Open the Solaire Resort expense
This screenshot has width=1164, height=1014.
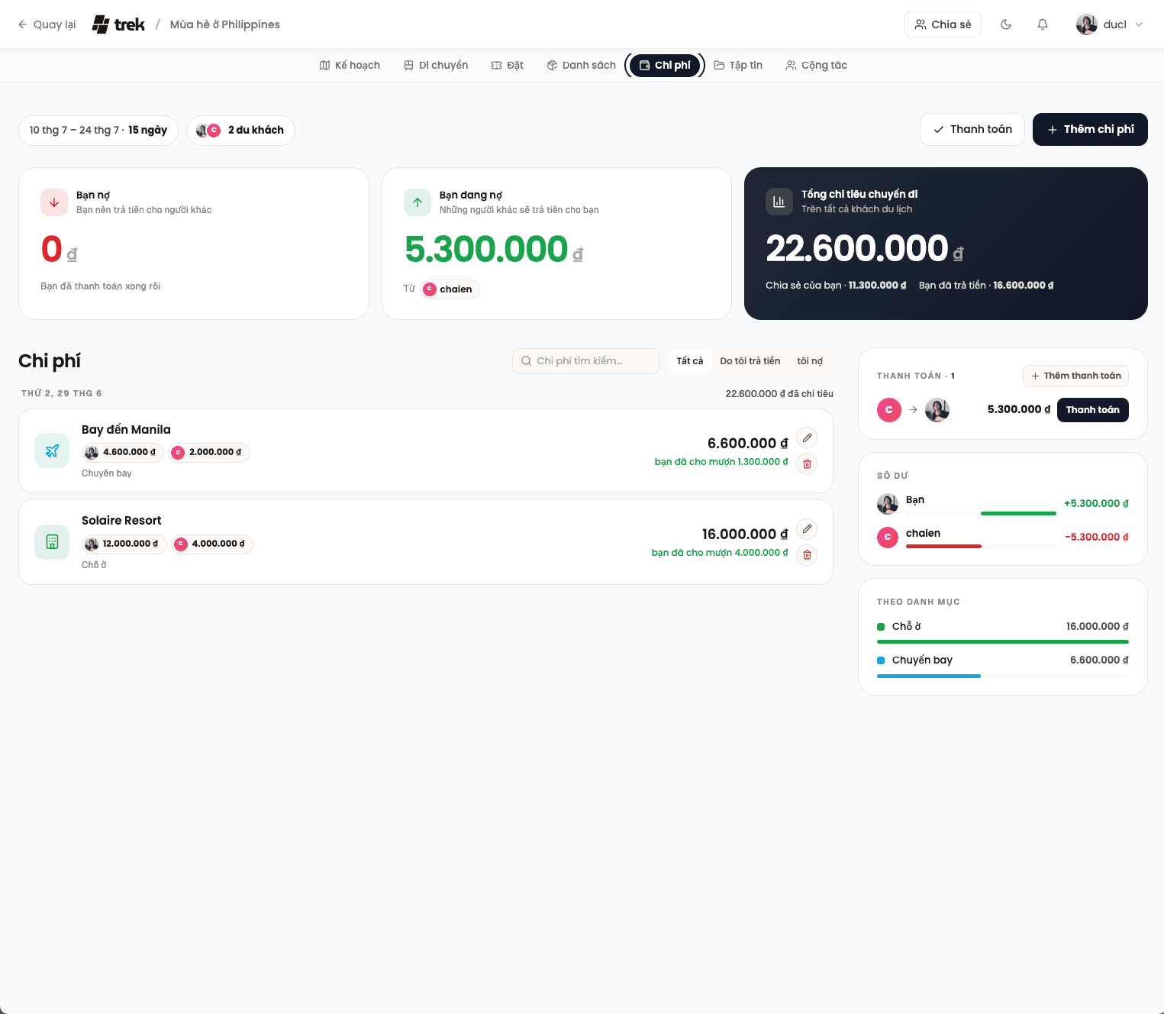(x=426, y=542)
